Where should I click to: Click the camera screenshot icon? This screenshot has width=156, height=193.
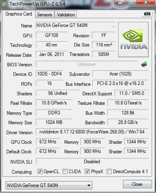(x=147, y=14)
